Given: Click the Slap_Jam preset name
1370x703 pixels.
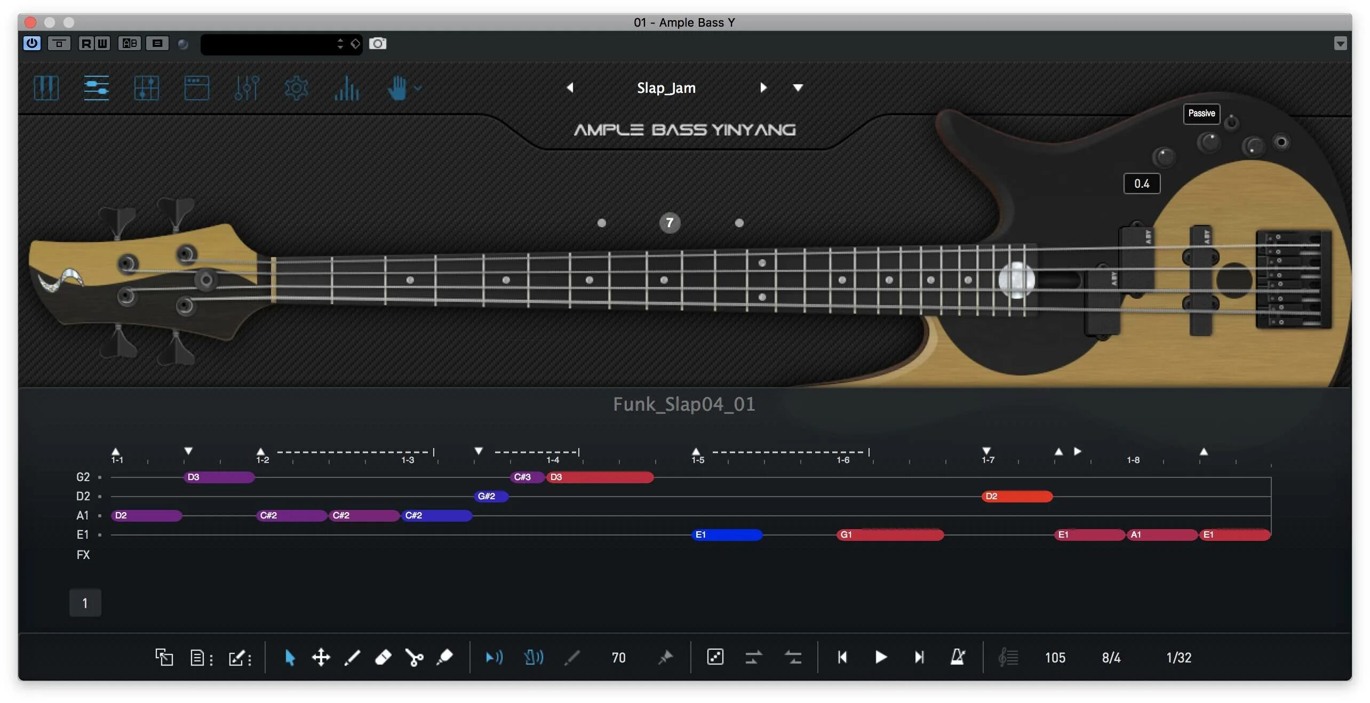Looking at the screenshot, I should coord(666,88).
